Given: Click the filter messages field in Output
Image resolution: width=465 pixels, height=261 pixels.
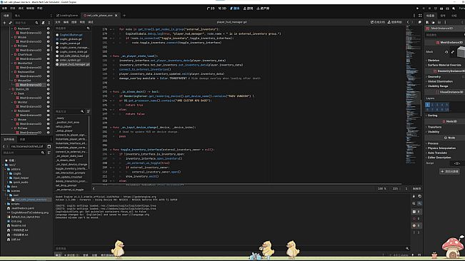Looking at the screenshot, I should [230, 248].
